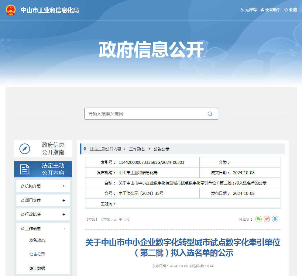Click the 打印 print link
This screenshot has width=302, height=276.
(92, 219)
